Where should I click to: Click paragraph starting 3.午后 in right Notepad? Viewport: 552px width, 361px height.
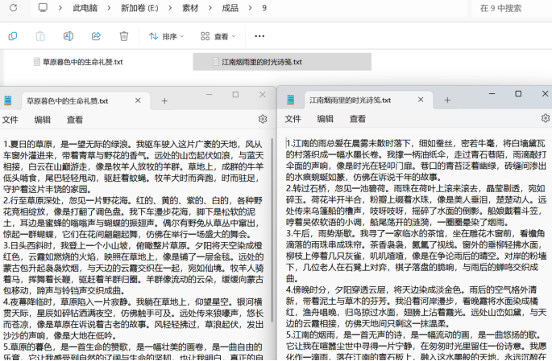pyautogui.click(x=416, y=256)
